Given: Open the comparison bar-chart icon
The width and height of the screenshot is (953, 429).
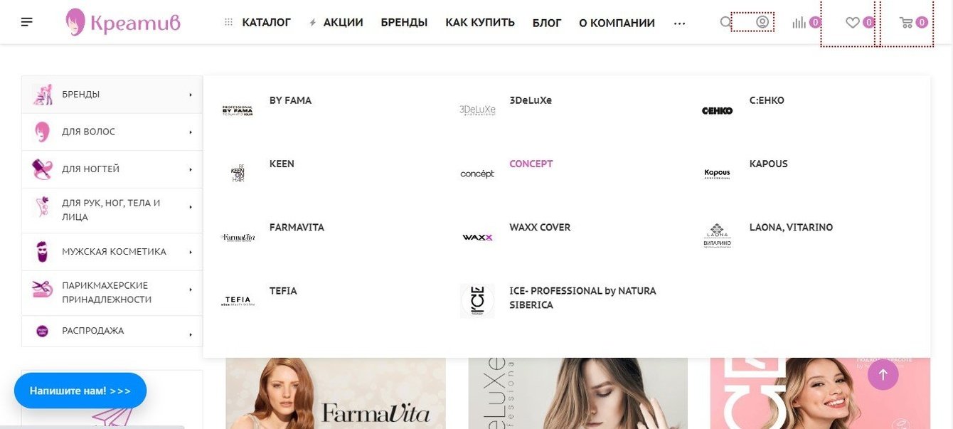Looking at the screenshot, I should coord(799,22).
